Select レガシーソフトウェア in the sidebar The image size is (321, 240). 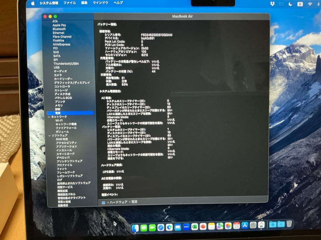[x=70, y=176]
